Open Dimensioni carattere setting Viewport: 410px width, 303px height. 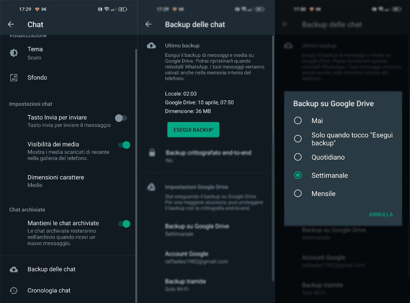pyautogui.click(x=68, y=181)
